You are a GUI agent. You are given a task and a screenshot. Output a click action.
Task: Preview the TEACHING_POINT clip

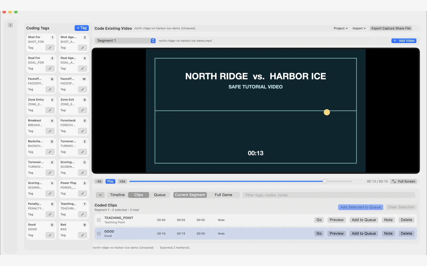point(337,220)
